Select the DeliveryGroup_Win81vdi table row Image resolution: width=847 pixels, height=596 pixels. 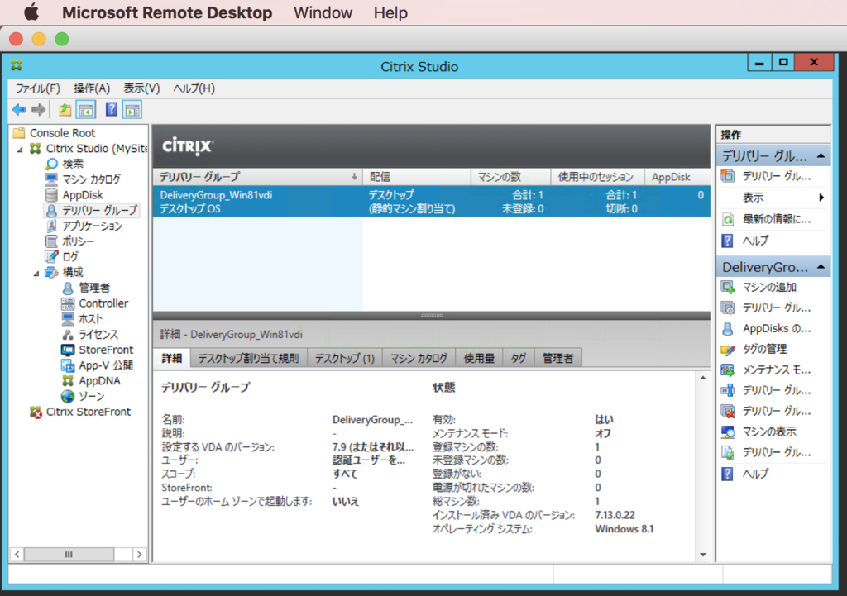click(x=432, y=202)
